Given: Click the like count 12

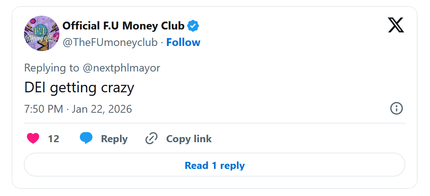Looking at the screenshot, I should point(54,139).
